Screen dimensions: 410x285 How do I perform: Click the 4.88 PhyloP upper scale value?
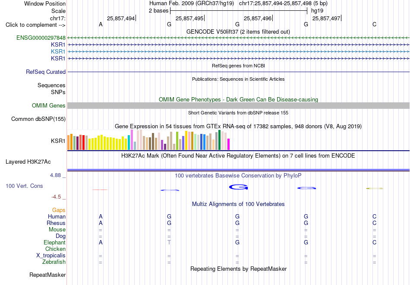click(55, 175)
